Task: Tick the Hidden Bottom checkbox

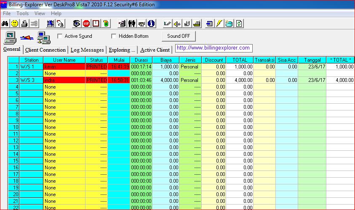Action: click(x=114, y=36)
